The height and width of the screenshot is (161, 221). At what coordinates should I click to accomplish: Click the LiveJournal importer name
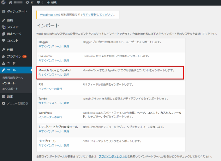45,56
